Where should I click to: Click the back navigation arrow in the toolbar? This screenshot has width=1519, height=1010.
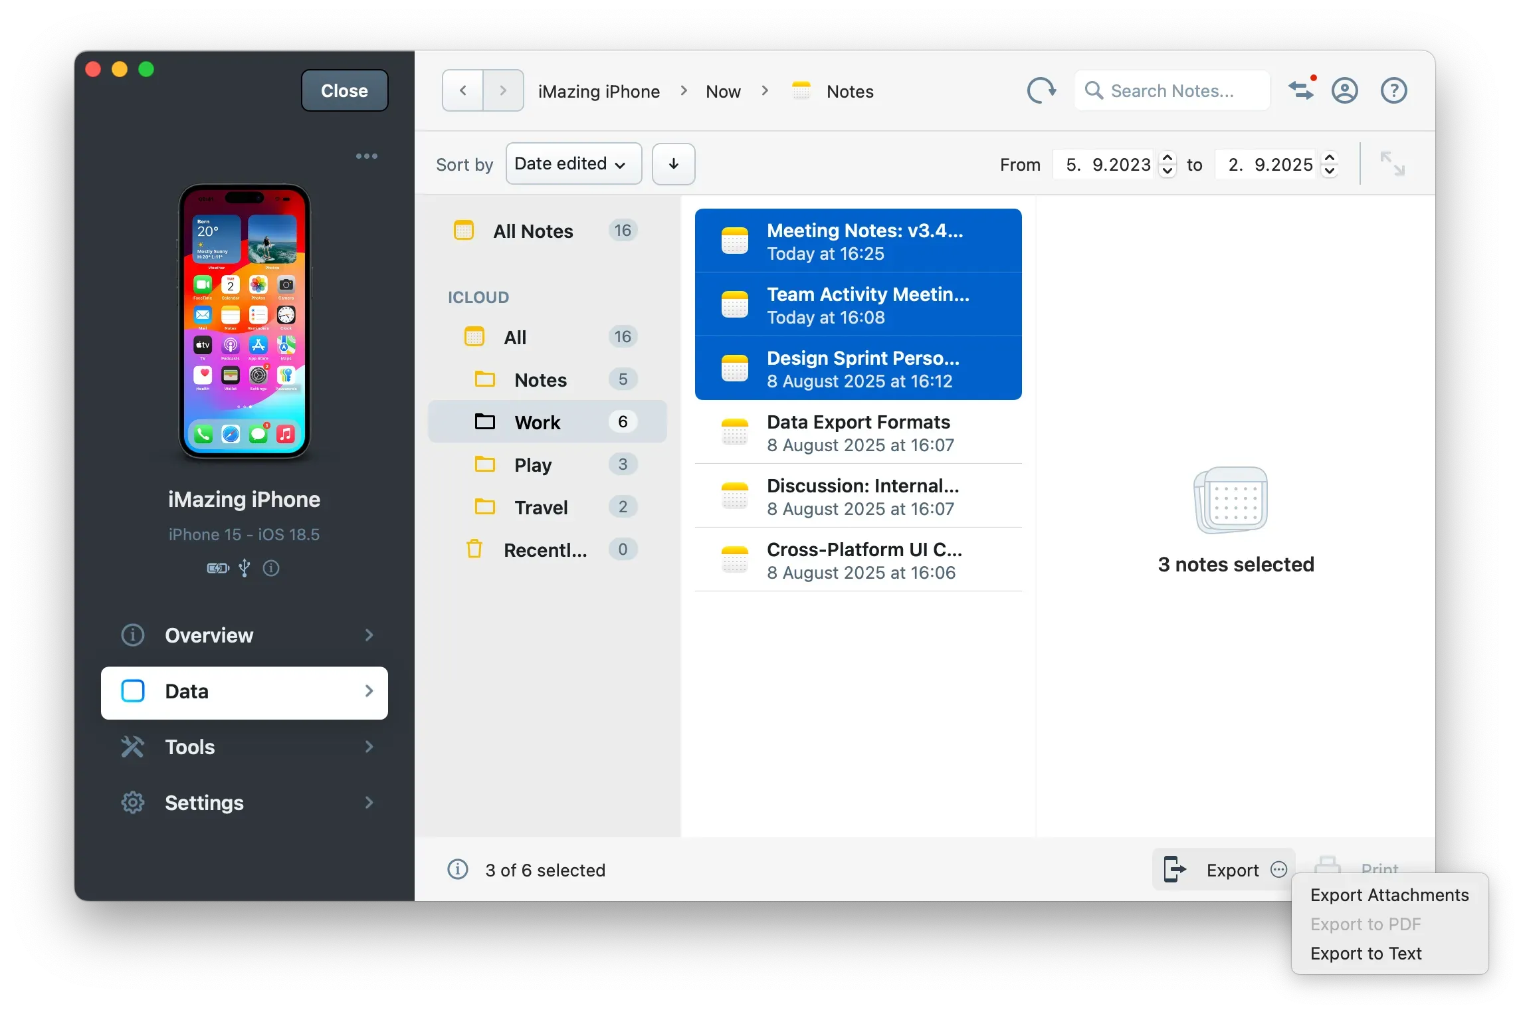461,90
